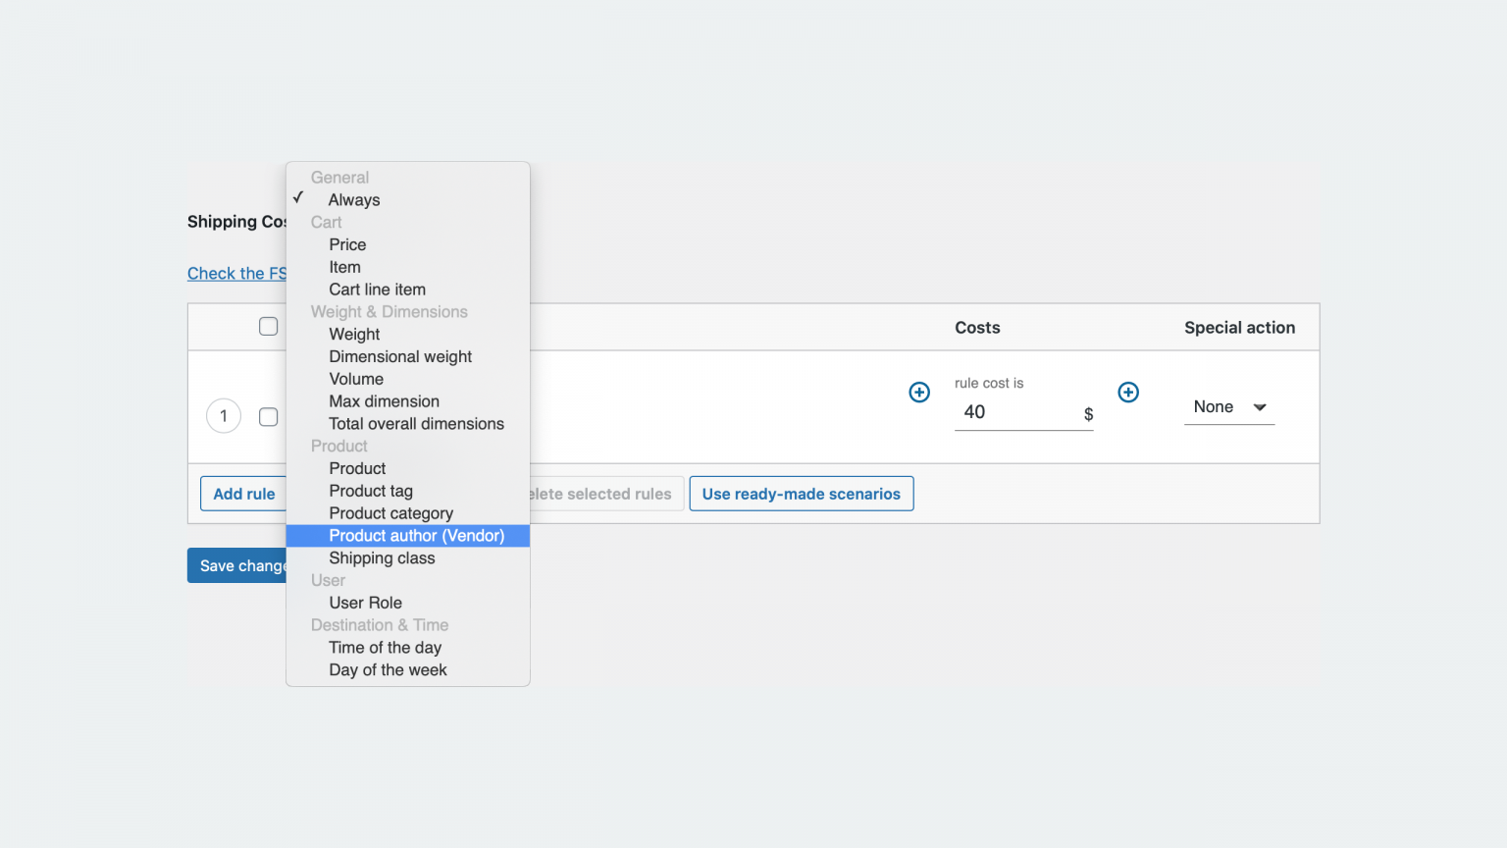Click the Check the FS link
This screenshot has height=848, width=1507.
coord(235,273)
